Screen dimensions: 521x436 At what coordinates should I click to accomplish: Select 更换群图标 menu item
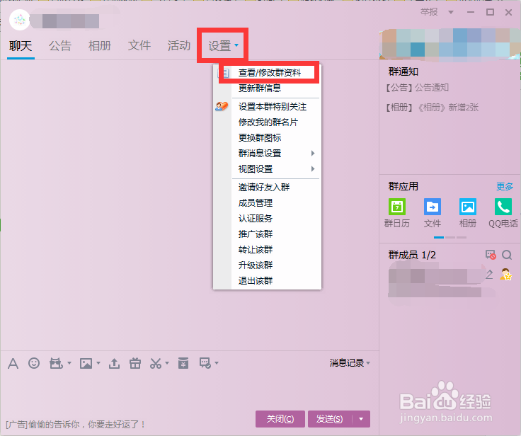(x=260, y=137)
